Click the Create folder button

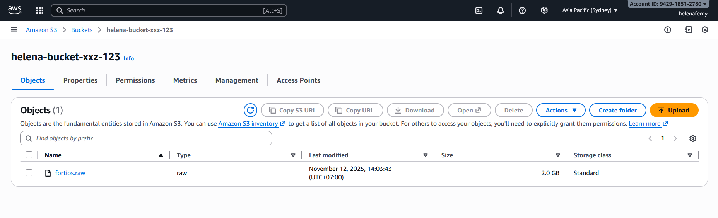[617, 110]
